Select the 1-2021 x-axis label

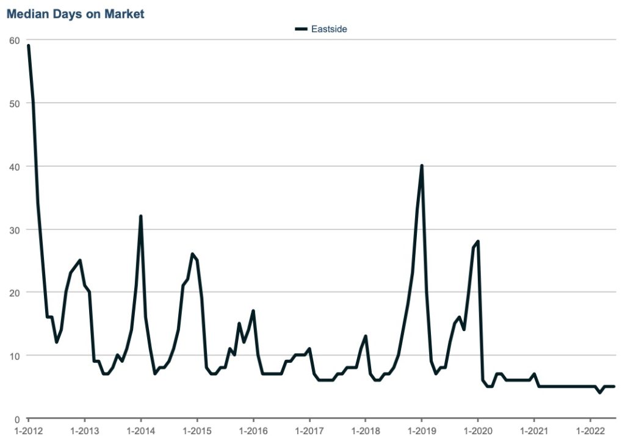click(533, 429)
